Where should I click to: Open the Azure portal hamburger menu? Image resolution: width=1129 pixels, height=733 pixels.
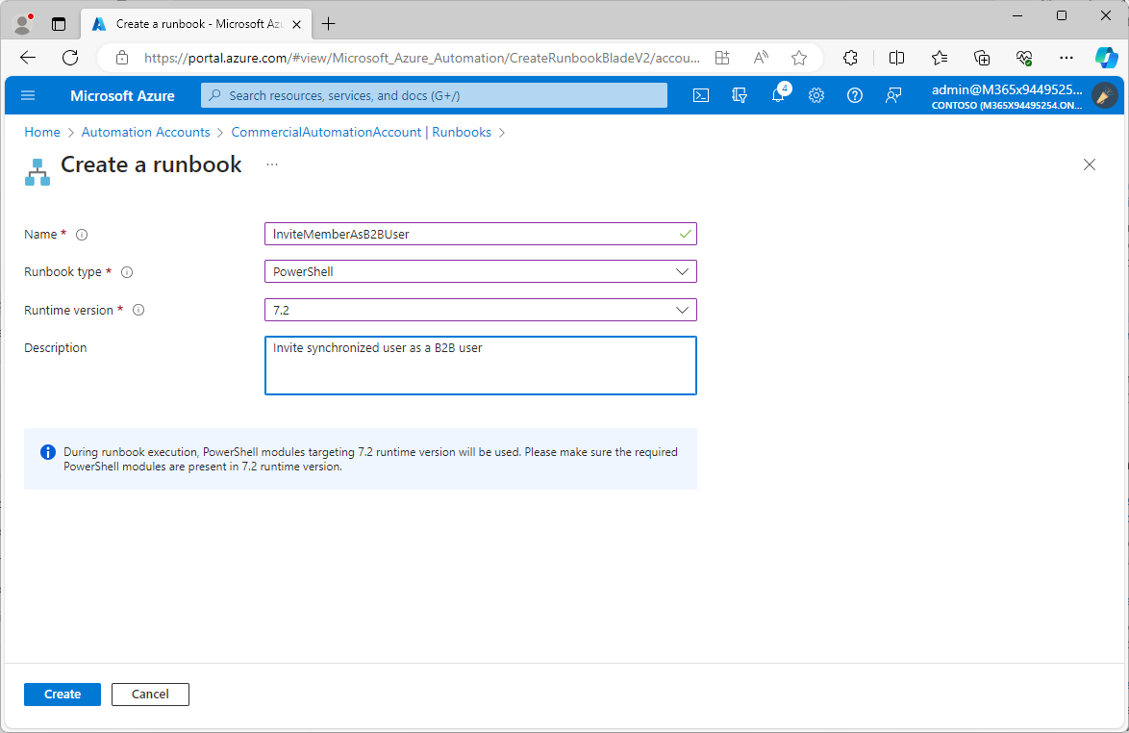point(27,95)
